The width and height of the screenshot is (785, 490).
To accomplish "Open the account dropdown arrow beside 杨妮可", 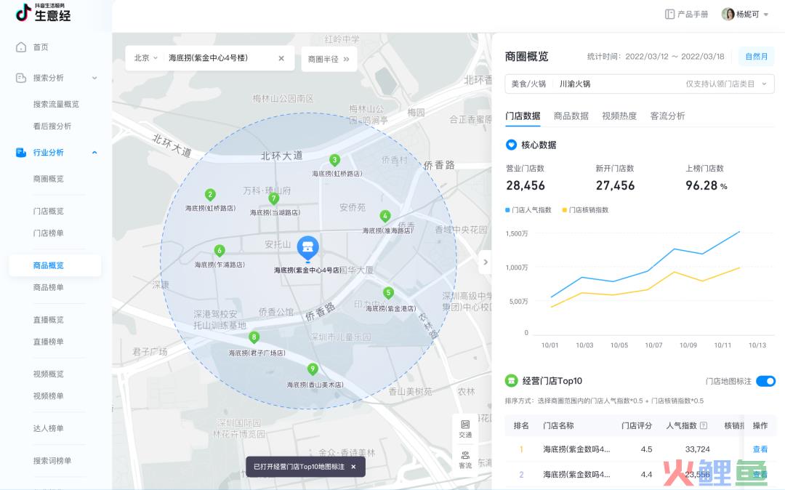I will point(766,15).
